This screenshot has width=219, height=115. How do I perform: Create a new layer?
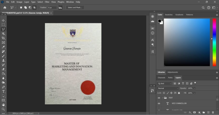[x=208, y=112]
